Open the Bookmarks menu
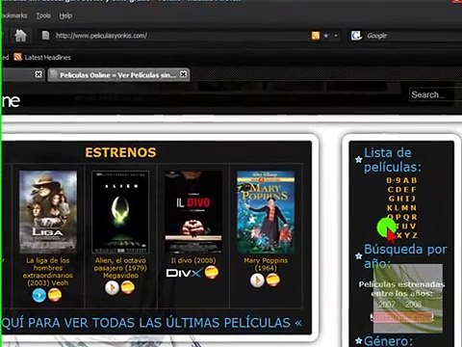Screen dimensions: 462x347 pos(14,15)
